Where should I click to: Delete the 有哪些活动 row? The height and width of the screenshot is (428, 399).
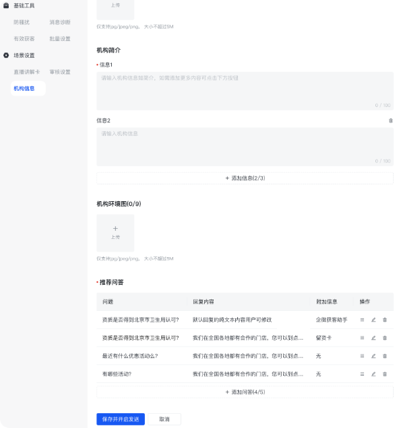click(385, 374)
